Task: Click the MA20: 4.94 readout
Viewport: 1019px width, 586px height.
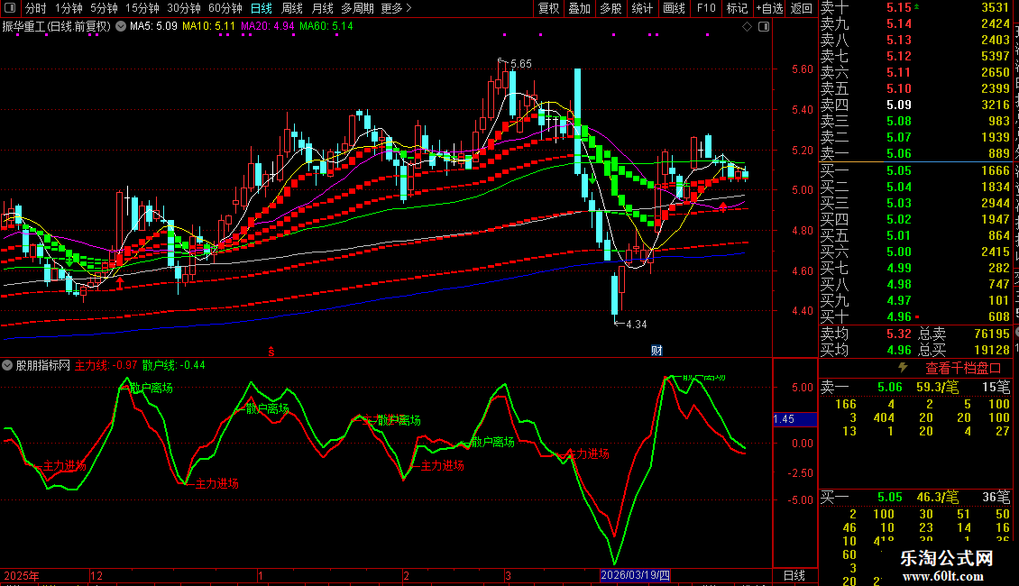Action: 267,27
